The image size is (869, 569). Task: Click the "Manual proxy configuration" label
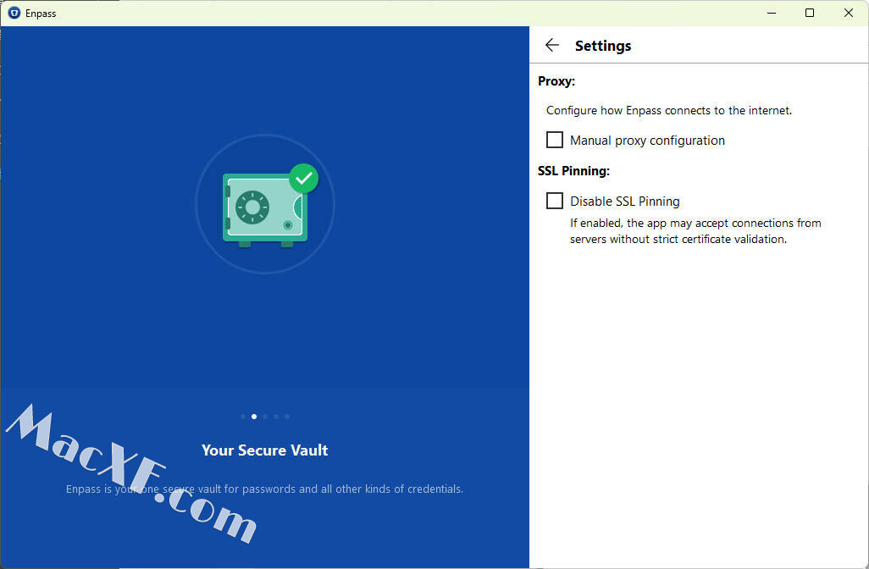[x=647, y=141]
